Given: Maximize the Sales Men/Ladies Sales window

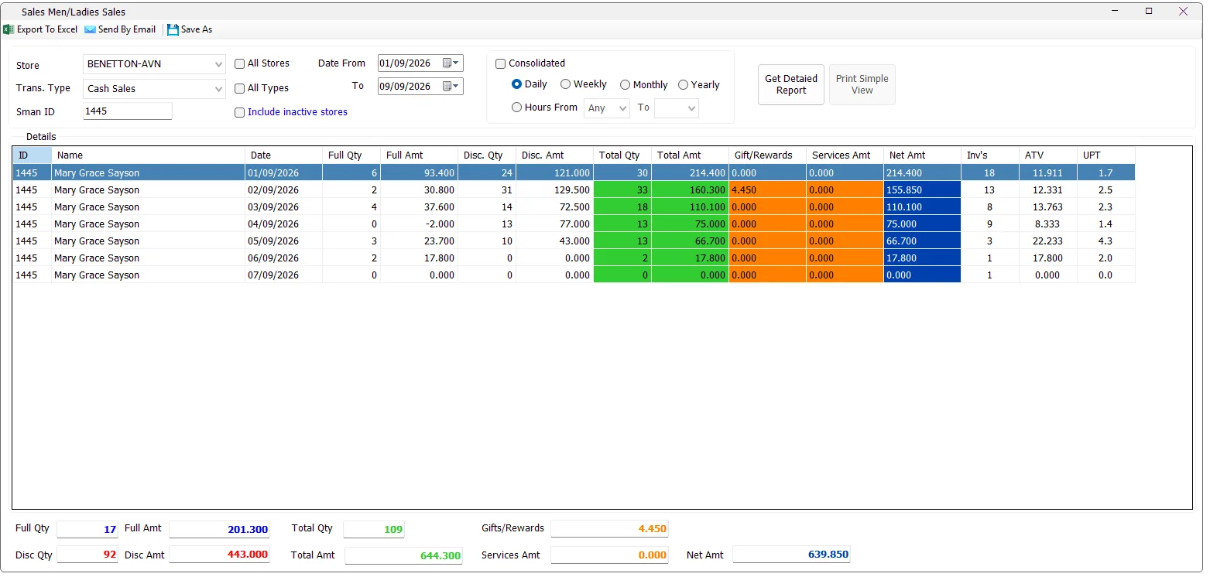Looking at the screenshot, I should pyautogui.click(x=1149, y=11).
